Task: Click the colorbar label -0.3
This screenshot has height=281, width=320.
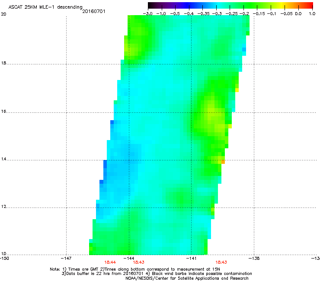Action: [x=217, y=14]
